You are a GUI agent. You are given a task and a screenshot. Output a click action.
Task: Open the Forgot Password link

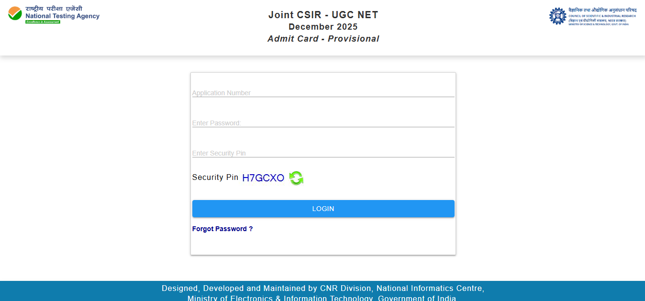pyautogui.click(x=222, y=229)
